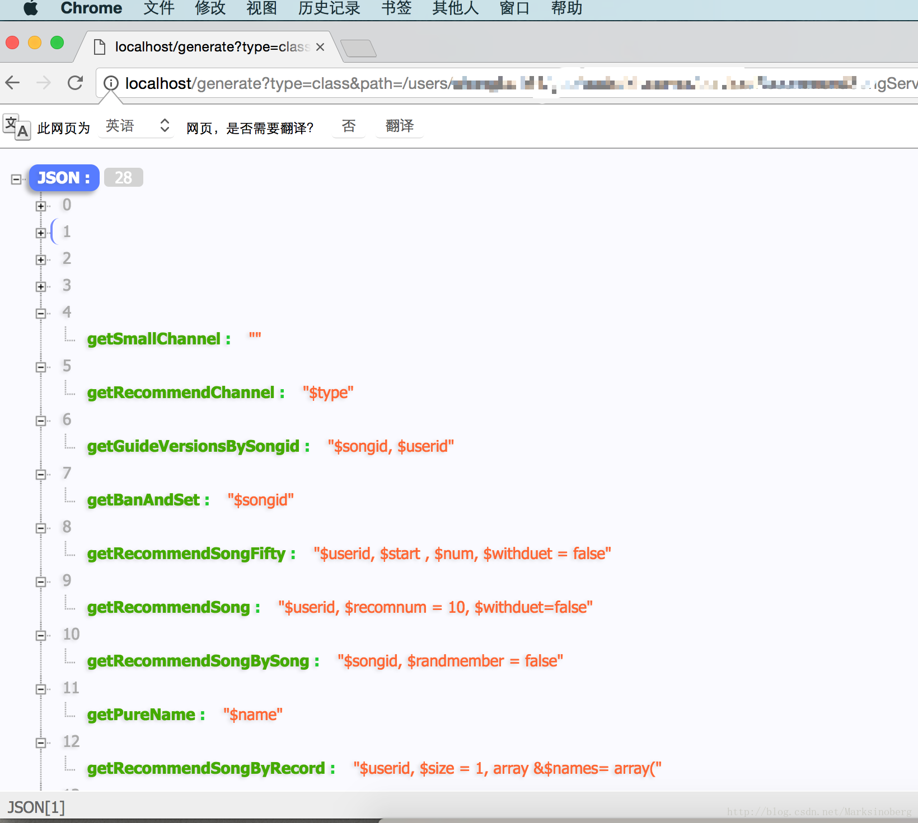Screen dimensions: 918x823
Task: Close the localhost/generate tab
Action: coord(320,47)
